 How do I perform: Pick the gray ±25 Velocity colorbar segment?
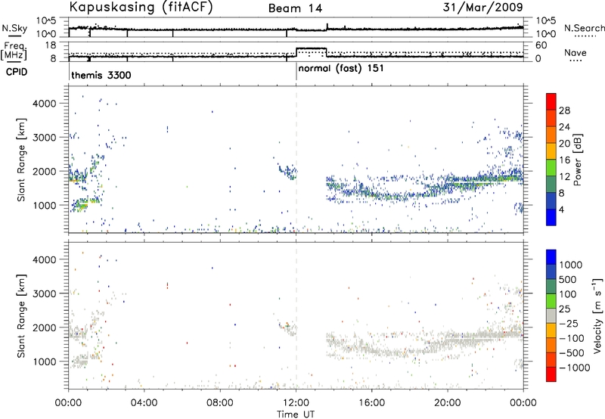551,315
